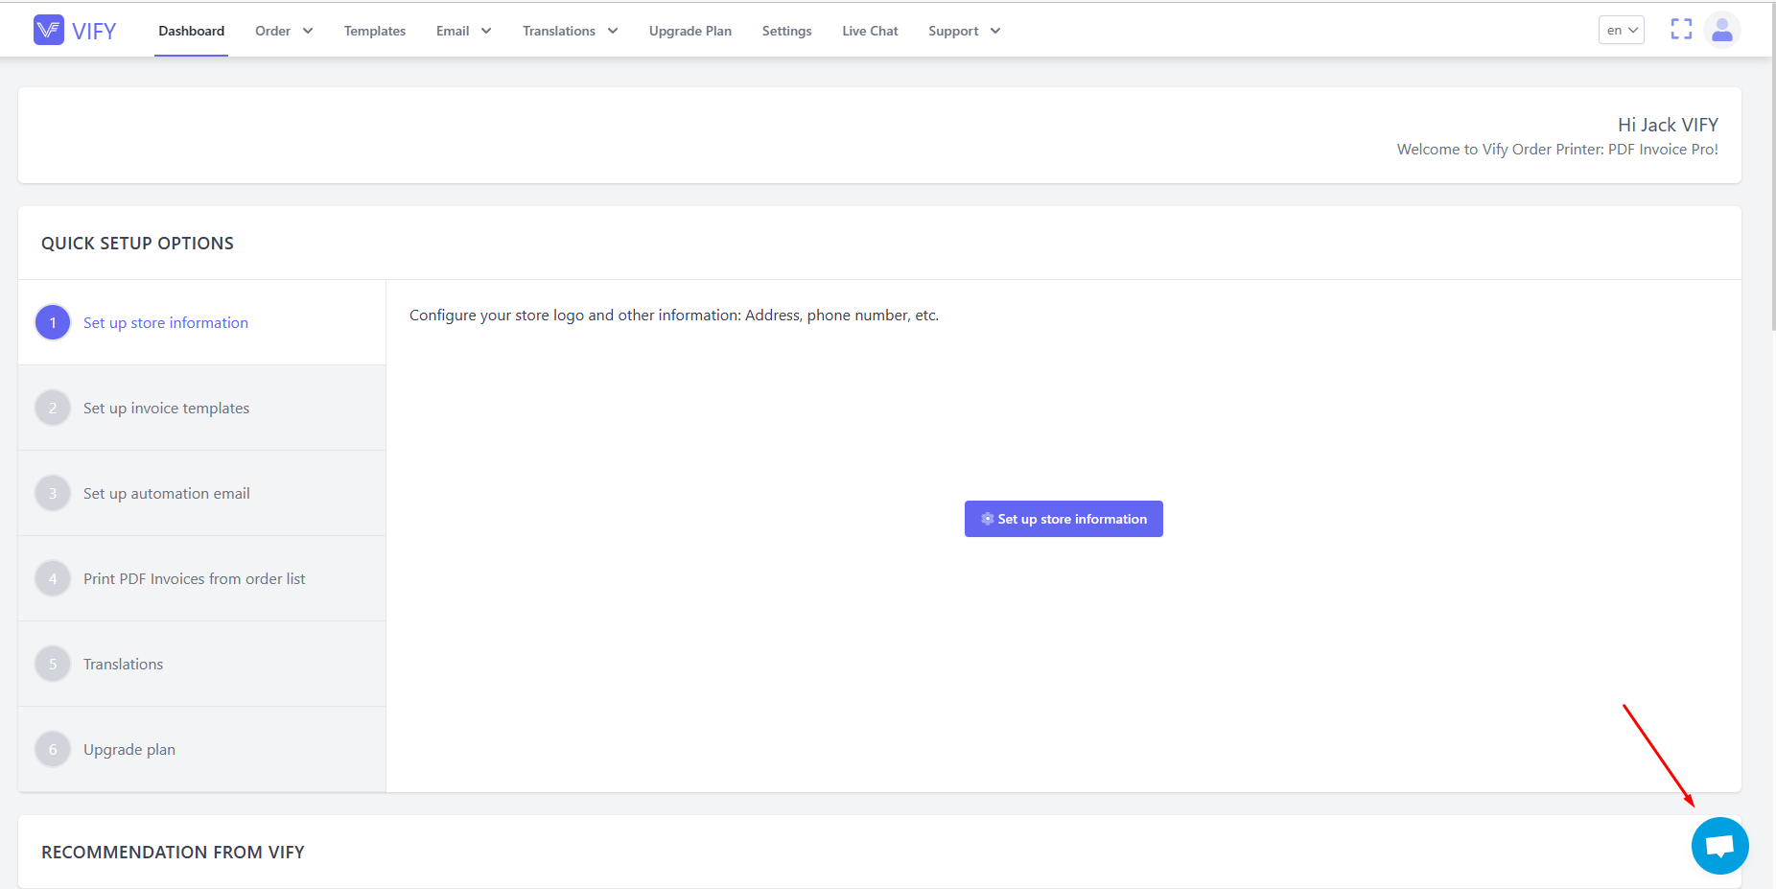This screenshot has height=889, width=1776.
Task: Select Print PDF Invoices from order list
Action: (202, 578)
